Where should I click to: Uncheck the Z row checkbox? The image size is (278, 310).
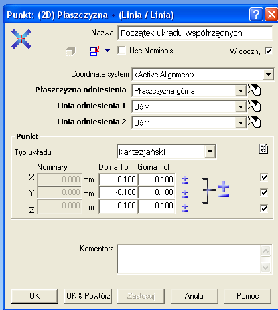pyautogui.click(x=264, y=208)
